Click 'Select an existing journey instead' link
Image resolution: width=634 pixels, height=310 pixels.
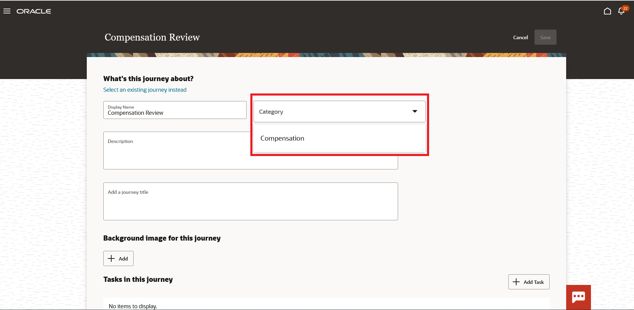point(145,90)
